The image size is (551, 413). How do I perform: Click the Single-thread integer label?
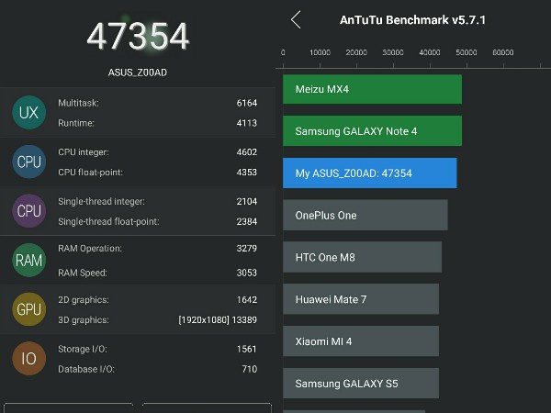(x=101, y=202)
